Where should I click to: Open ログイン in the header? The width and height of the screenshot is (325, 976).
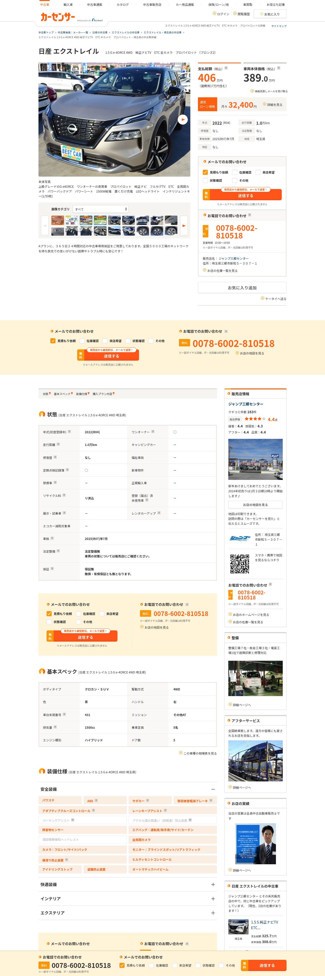221,14
